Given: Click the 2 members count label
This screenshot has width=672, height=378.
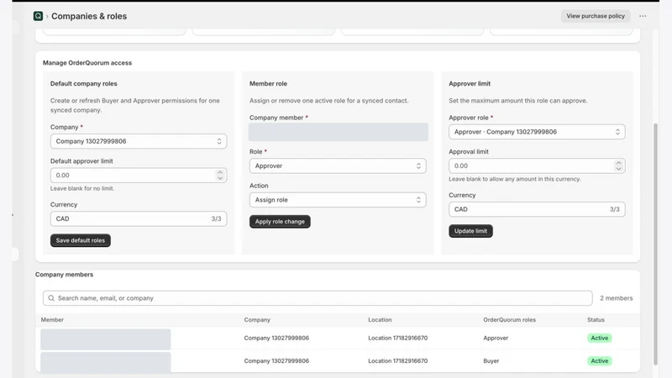Looking at the screenshot, I should (x=616, y=298).
